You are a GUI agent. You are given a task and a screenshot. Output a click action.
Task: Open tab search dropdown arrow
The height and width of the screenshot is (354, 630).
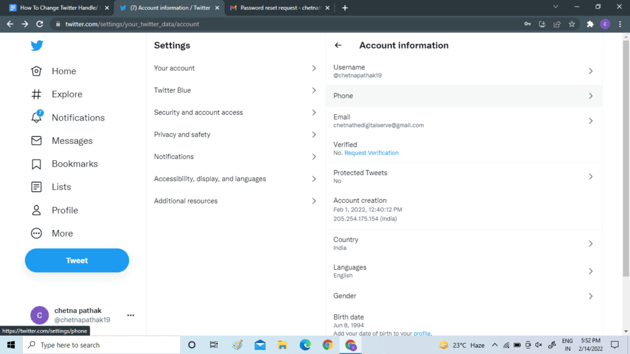(x=556, y=7)
